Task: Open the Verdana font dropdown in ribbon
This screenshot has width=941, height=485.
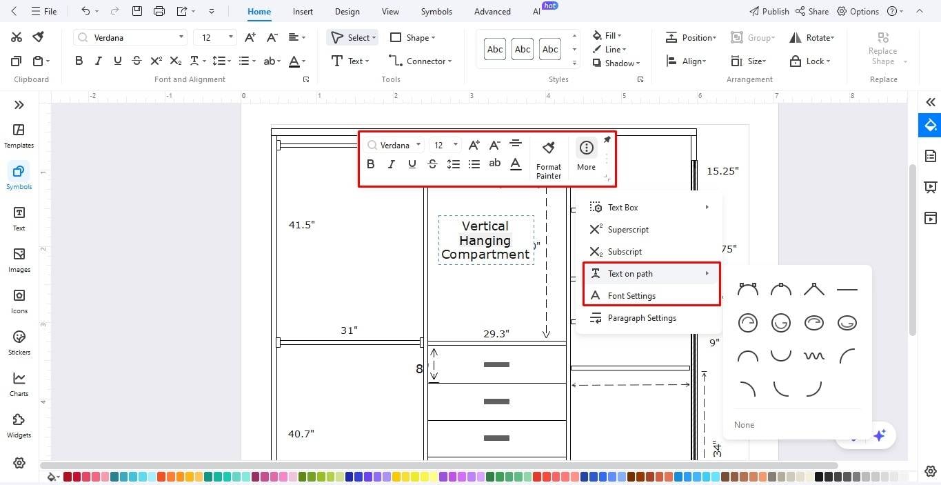Action: (181, 37)
